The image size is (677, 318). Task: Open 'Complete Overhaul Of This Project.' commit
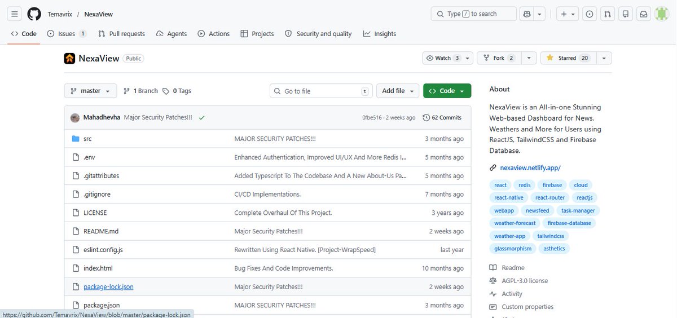click(x=283, y=213)
